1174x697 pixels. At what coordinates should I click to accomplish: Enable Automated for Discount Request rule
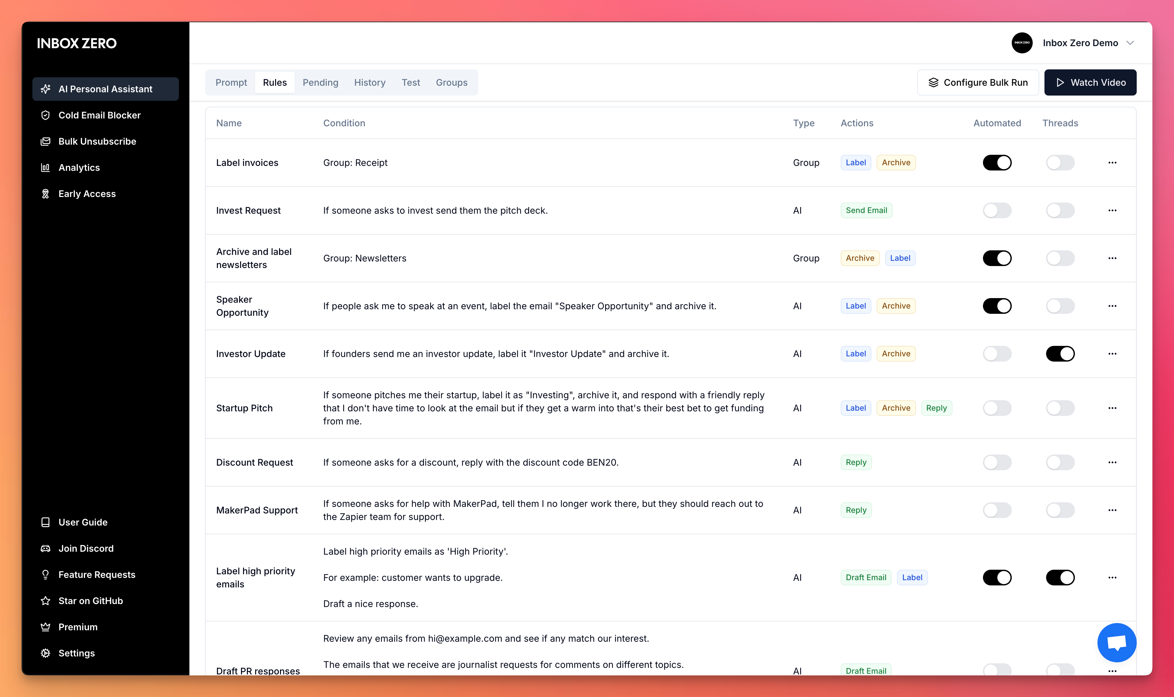tap(997, 463)
